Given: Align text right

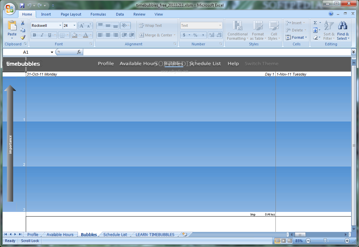Looking at the screenshot, I should coord(115,35).
